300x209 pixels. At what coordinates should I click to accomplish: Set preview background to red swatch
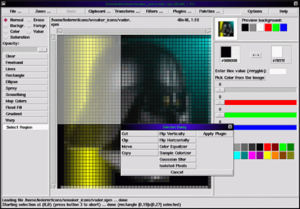click(268, 27)
